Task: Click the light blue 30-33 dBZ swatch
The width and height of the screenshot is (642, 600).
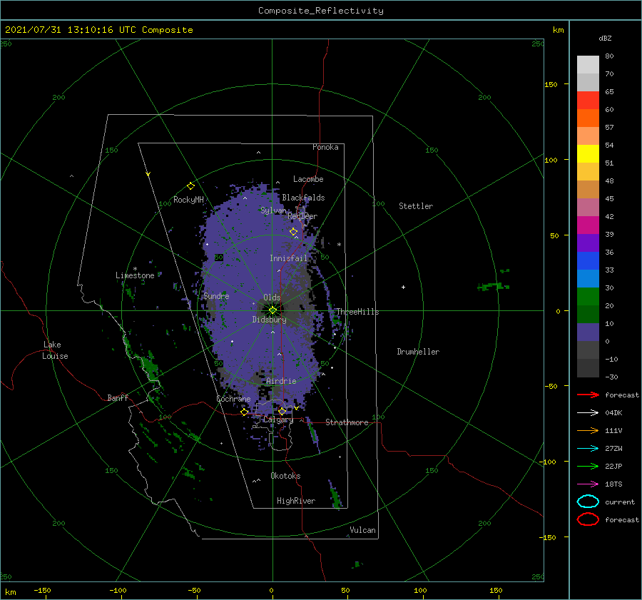Action: (588, 278)
